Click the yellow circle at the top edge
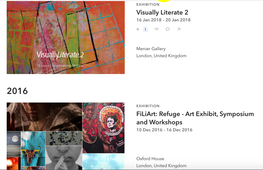Screen dimensions: 263x170 [x=164, y=1]
